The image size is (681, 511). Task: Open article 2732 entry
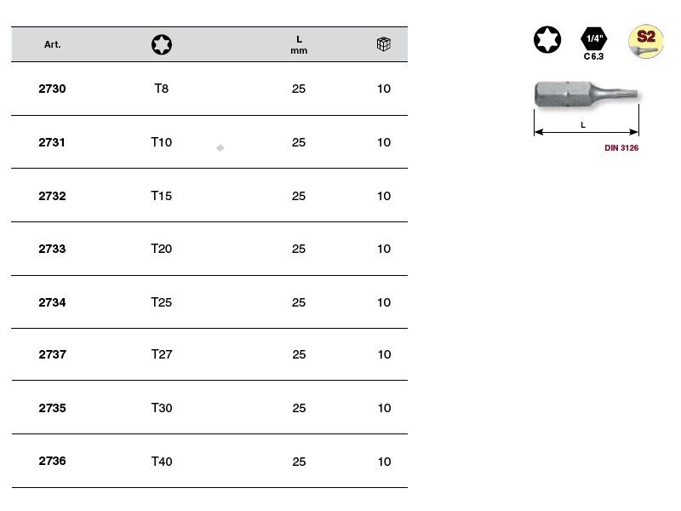click(53, 196)
